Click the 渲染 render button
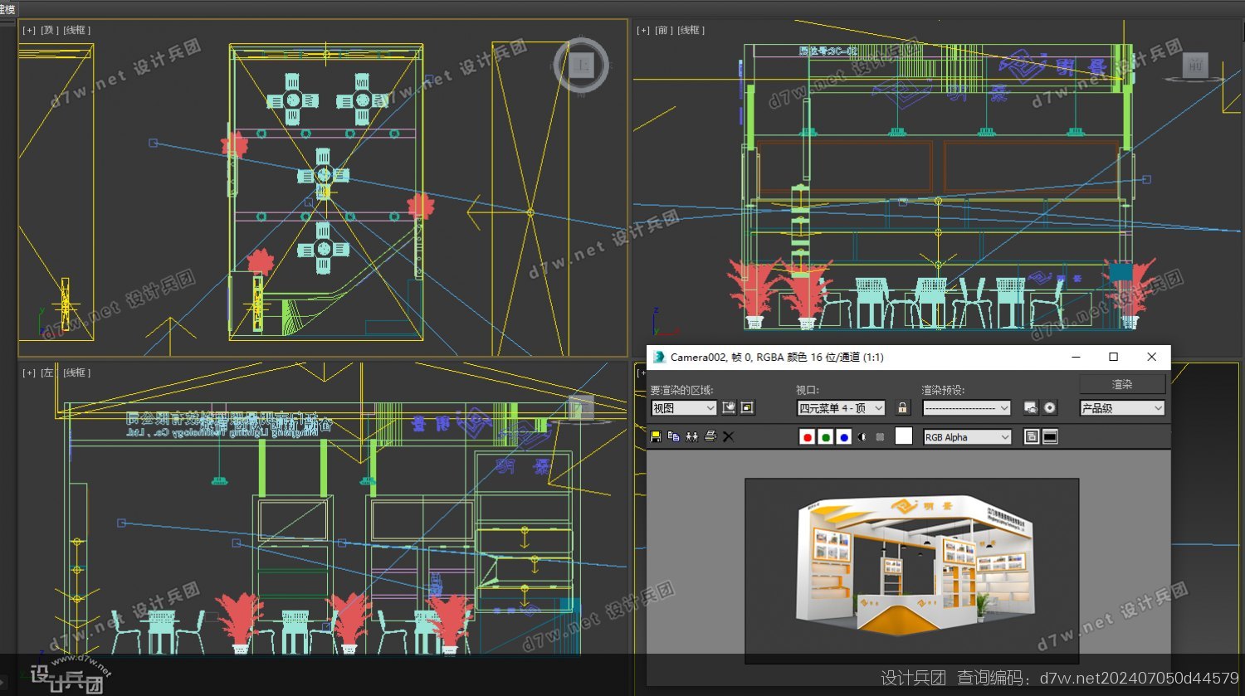Screen dimensions: 1245x696 pyautogui.click(x=1122, y=384)
